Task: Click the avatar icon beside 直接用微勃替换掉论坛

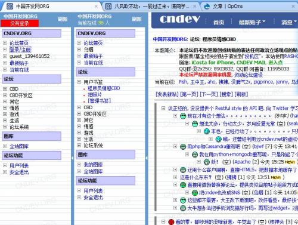Action: (x=183, y=185)
